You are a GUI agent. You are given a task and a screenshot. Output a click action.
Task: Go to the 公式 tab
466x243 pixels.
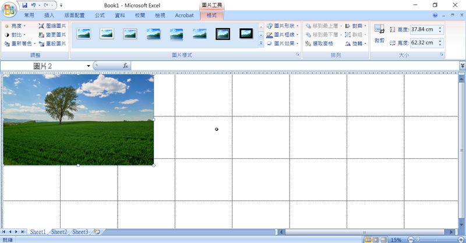point(100,15)
